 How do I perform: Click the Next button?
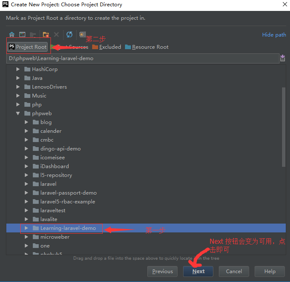(x=198, y=271)
